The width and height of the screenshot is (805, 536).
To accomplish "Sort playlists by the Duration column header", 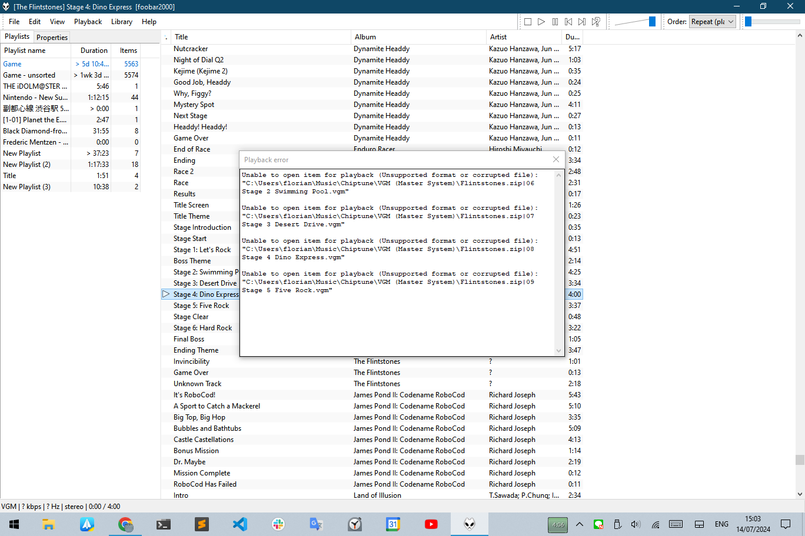I will 94,51.
